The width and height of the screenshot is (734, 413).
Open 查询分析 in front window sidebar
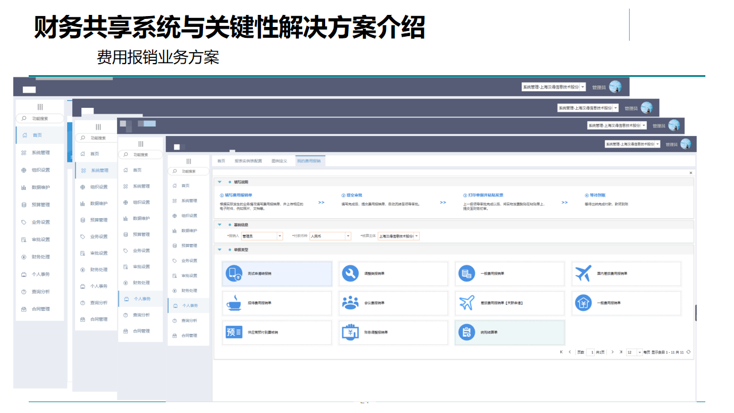pyautogui.click(x=189, y=321)
